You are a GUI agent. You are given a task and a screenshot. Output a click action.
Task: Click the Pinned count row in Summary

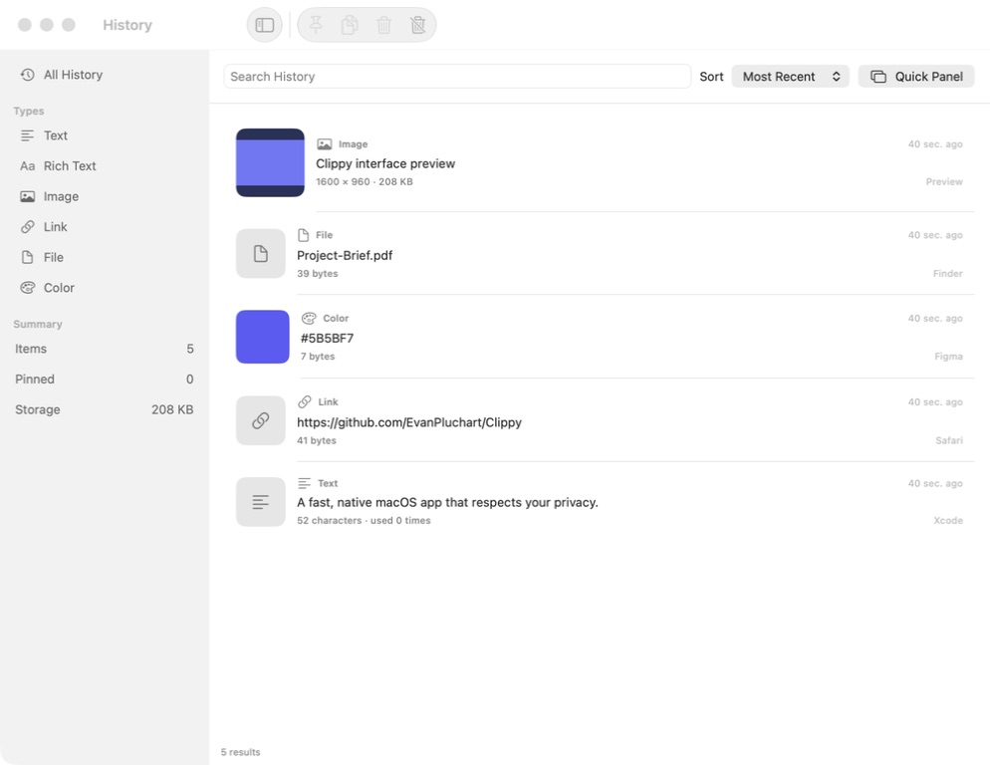pyautogui.click(x=105, y=380)
